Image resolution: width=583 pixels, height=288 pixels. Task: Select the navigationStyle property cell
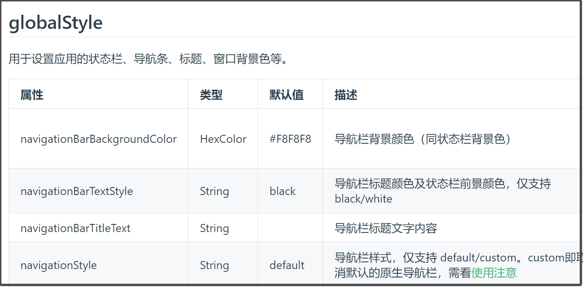pyautogui.click(x=59, y=265)
